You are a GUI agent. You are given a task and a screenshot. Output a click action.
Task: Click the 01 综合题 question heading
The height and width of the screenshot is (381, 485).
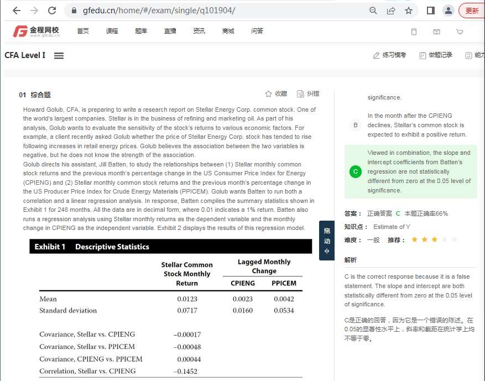coord(35,95)
